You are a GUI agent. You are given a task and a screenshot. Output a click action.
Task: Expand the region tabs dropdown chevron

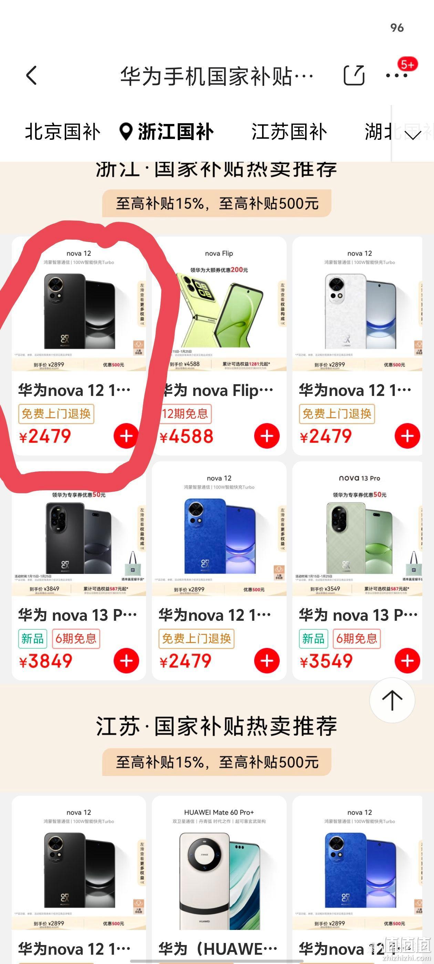[x=413, y=134]
